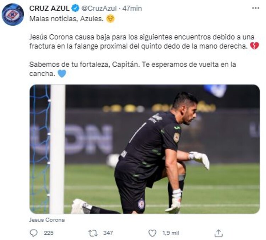Image resolution: width=266 pixels, height=240 pixels.
Task: Click the 347 retweets count
Action: (108, 233)
